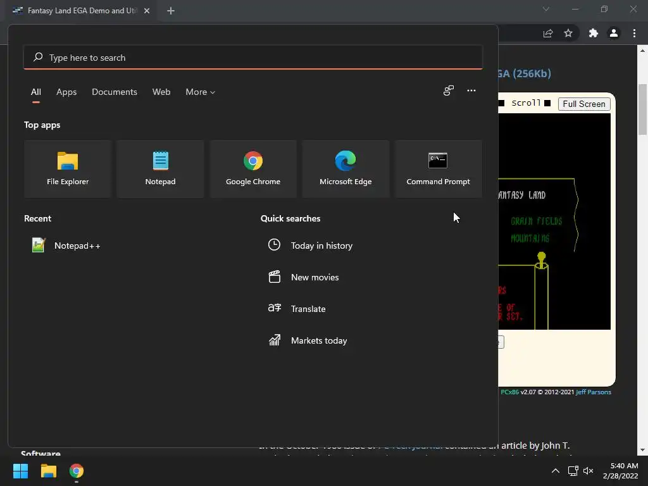Open network status tray icon

click(x=573, y=471)
